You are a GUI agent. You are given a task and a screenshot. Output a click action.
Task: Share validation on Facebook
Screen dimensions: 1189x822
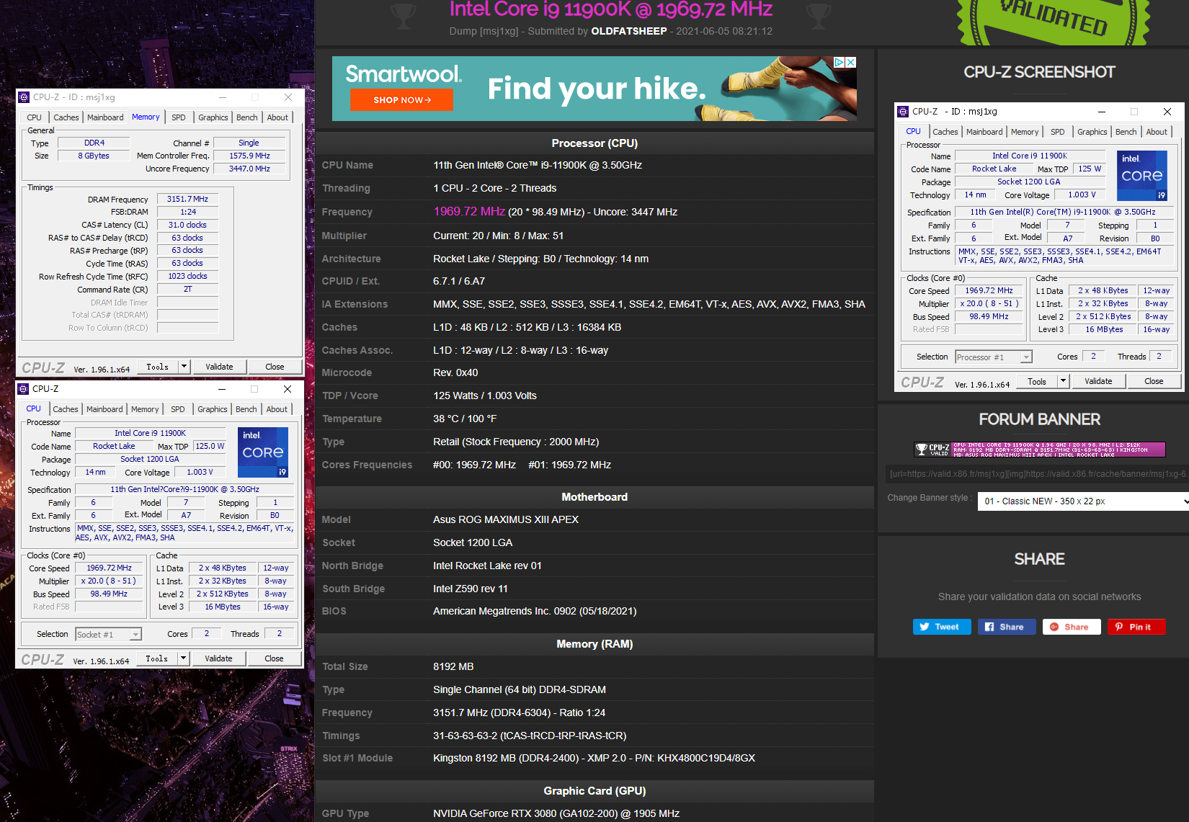pos(1007,627)
